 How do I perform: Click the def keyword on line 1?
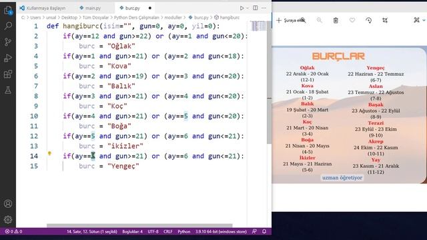(x=53, y=26)
